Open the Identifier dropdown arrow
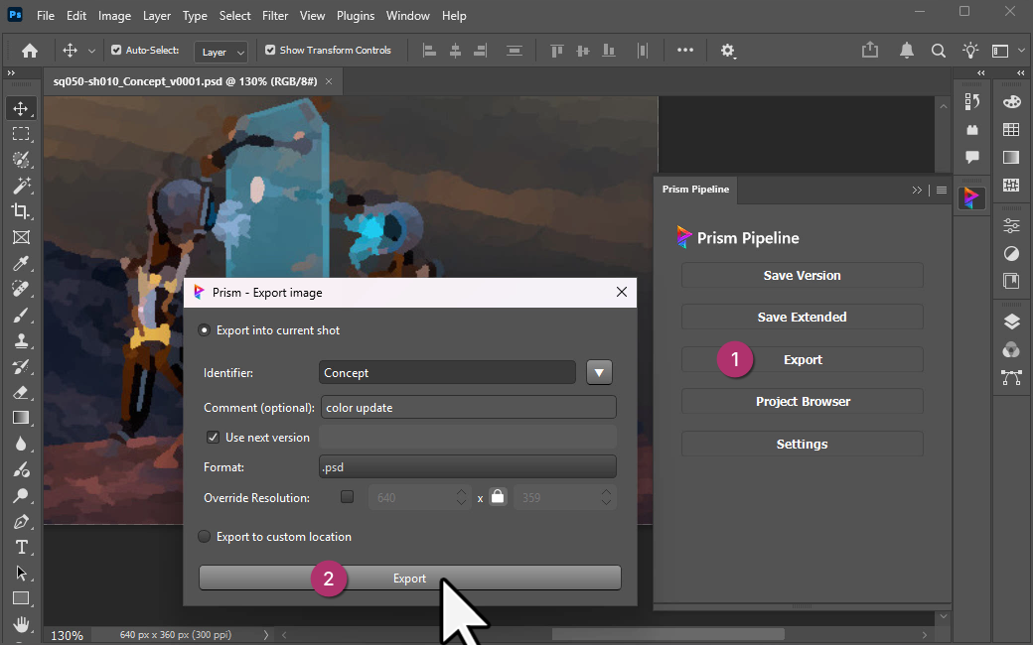 pos(600,372)
